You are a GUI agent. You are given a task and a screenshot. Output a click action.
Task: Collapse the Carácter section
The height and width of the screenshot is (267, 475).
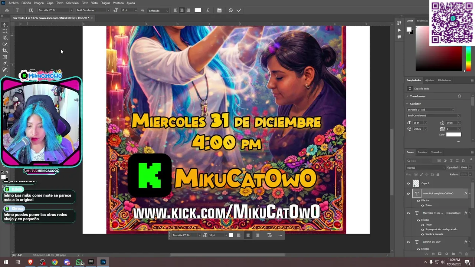point(407,103)
